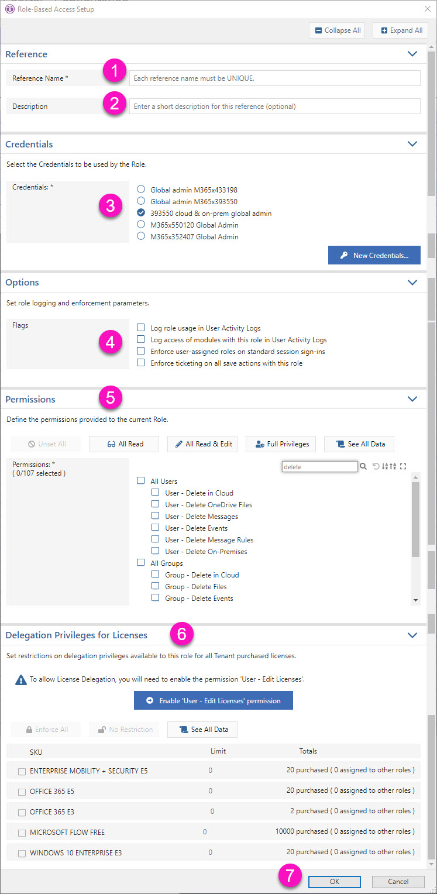
Task: Sort permissions Z to A descending
Action: click(x=393, y=466)
